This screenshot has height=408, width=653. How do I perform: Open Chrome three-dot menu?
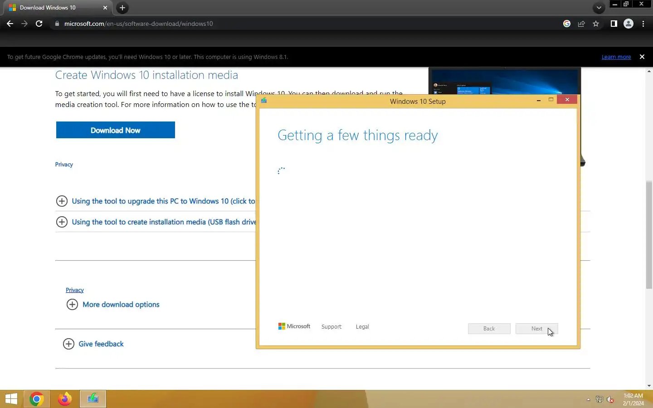point(643,24)
